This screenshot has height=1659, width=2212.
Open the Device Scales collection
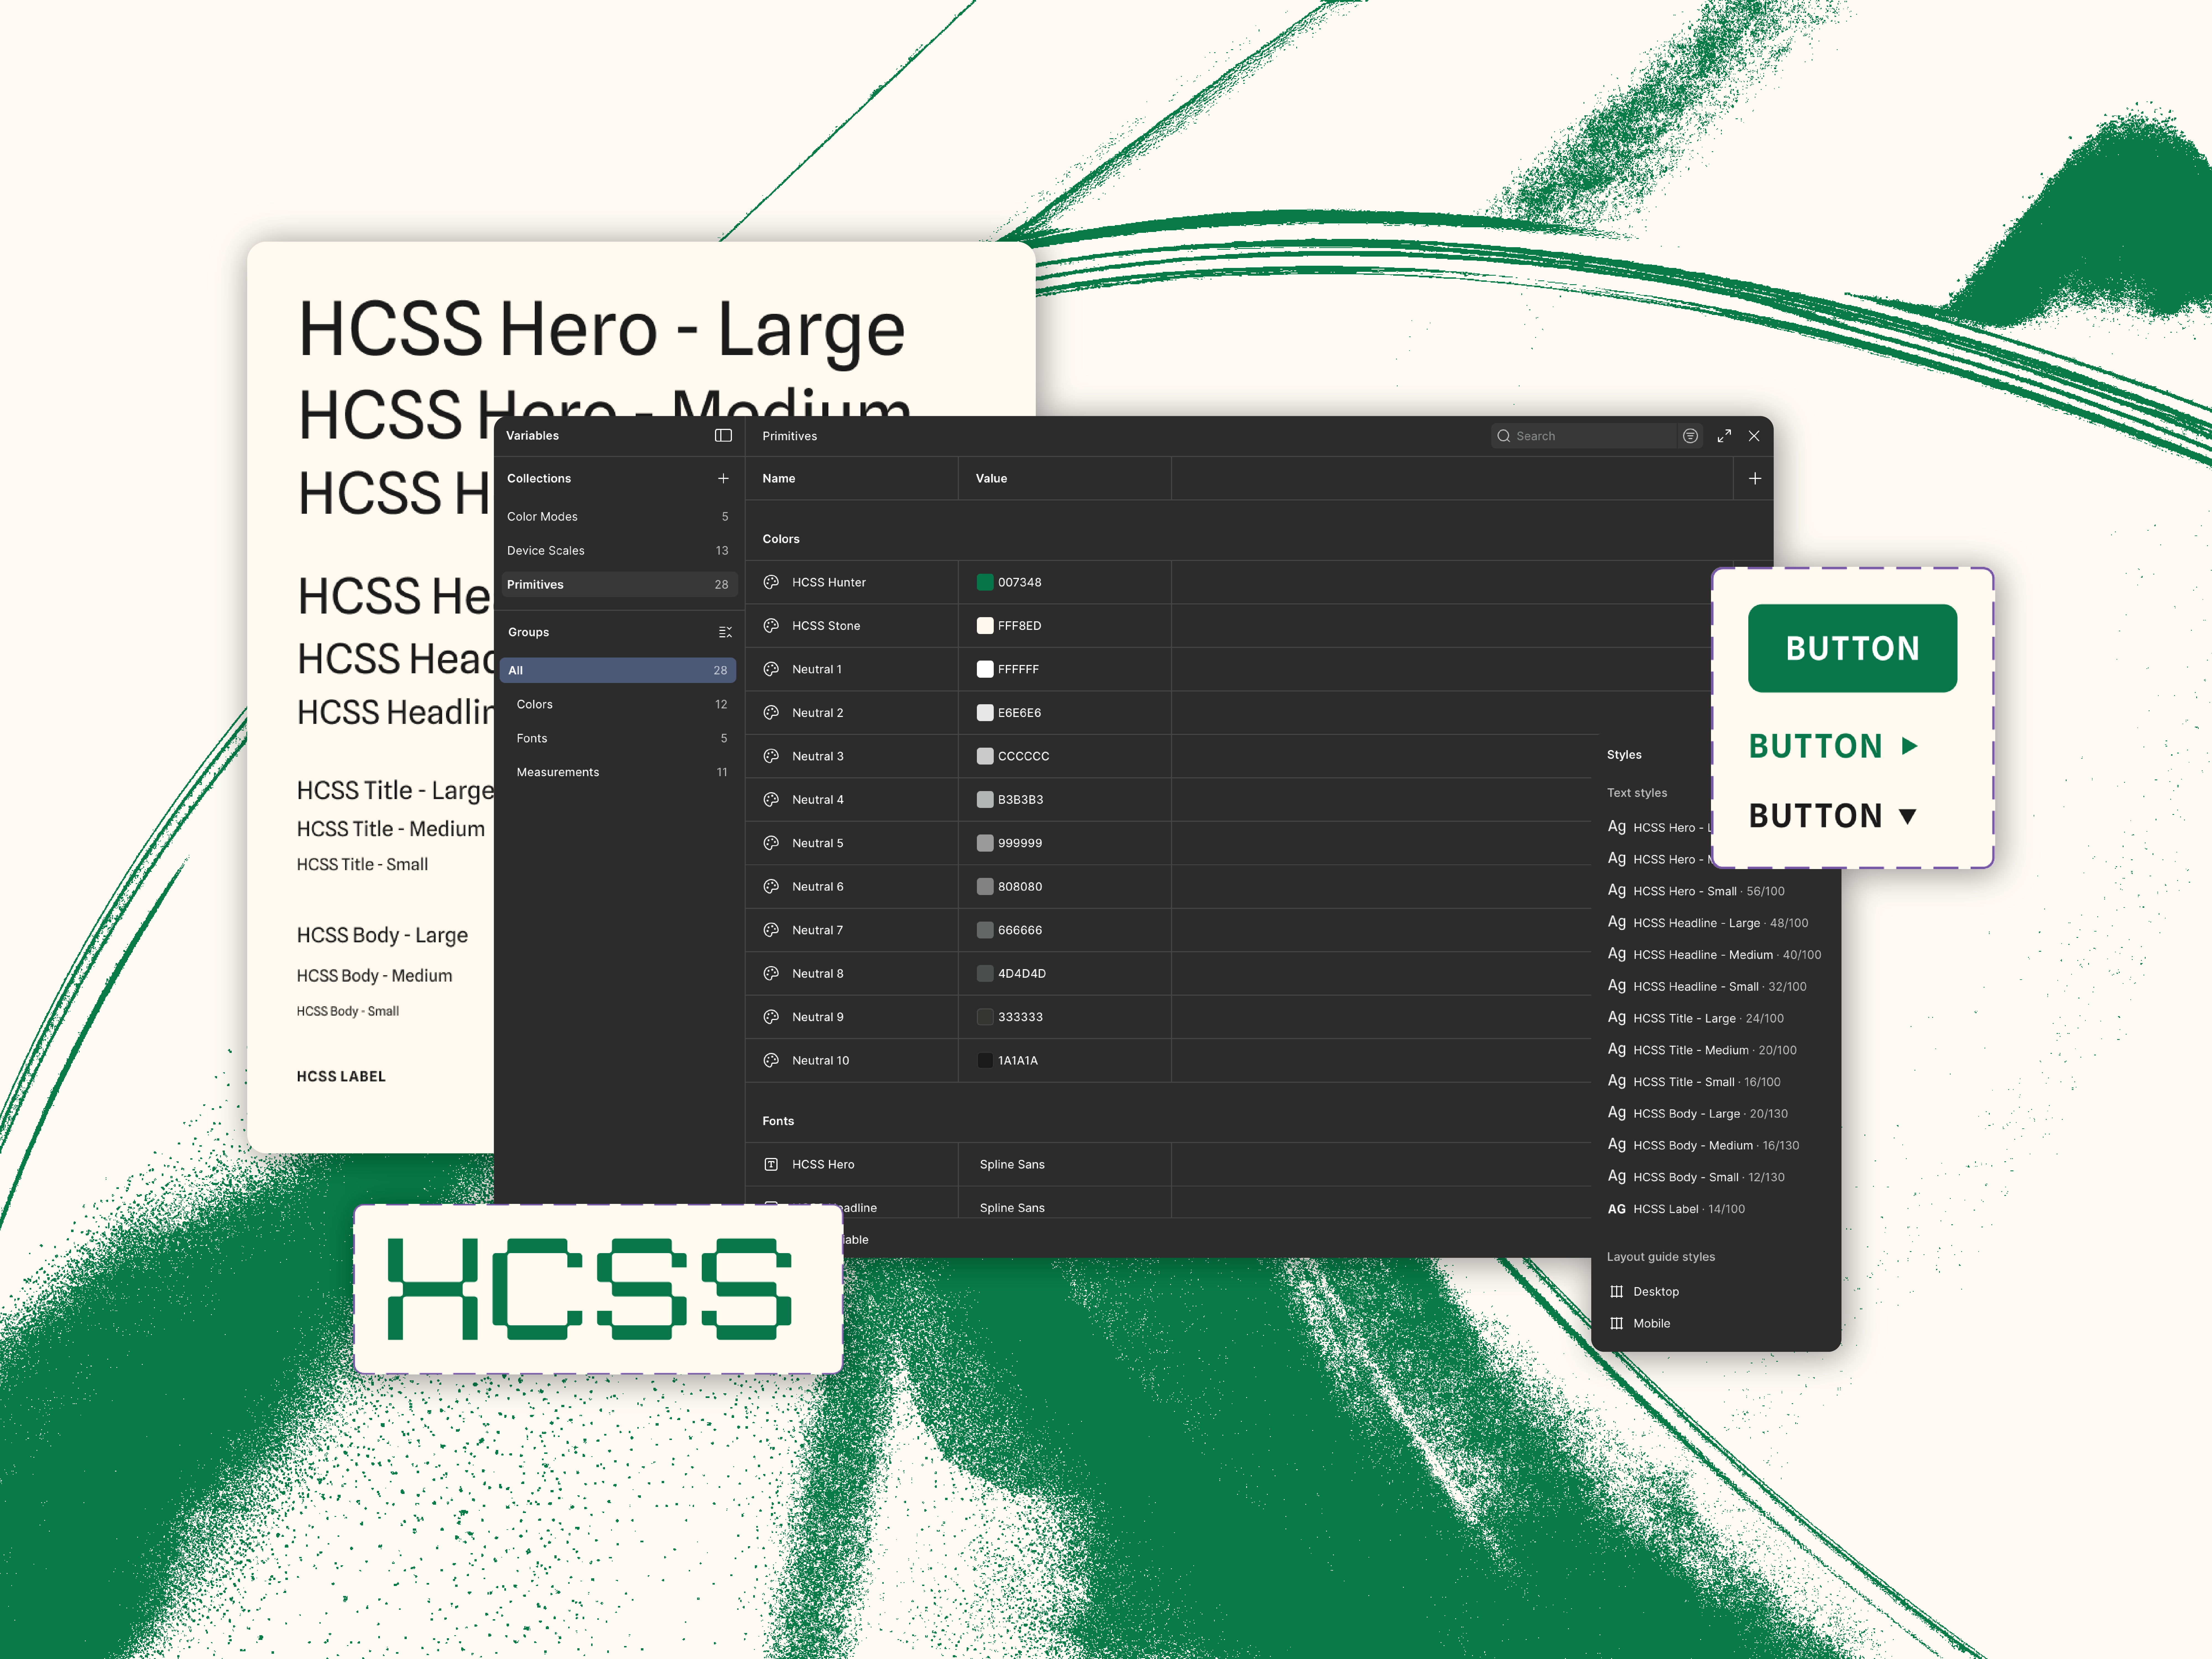[x=546, y=550]
